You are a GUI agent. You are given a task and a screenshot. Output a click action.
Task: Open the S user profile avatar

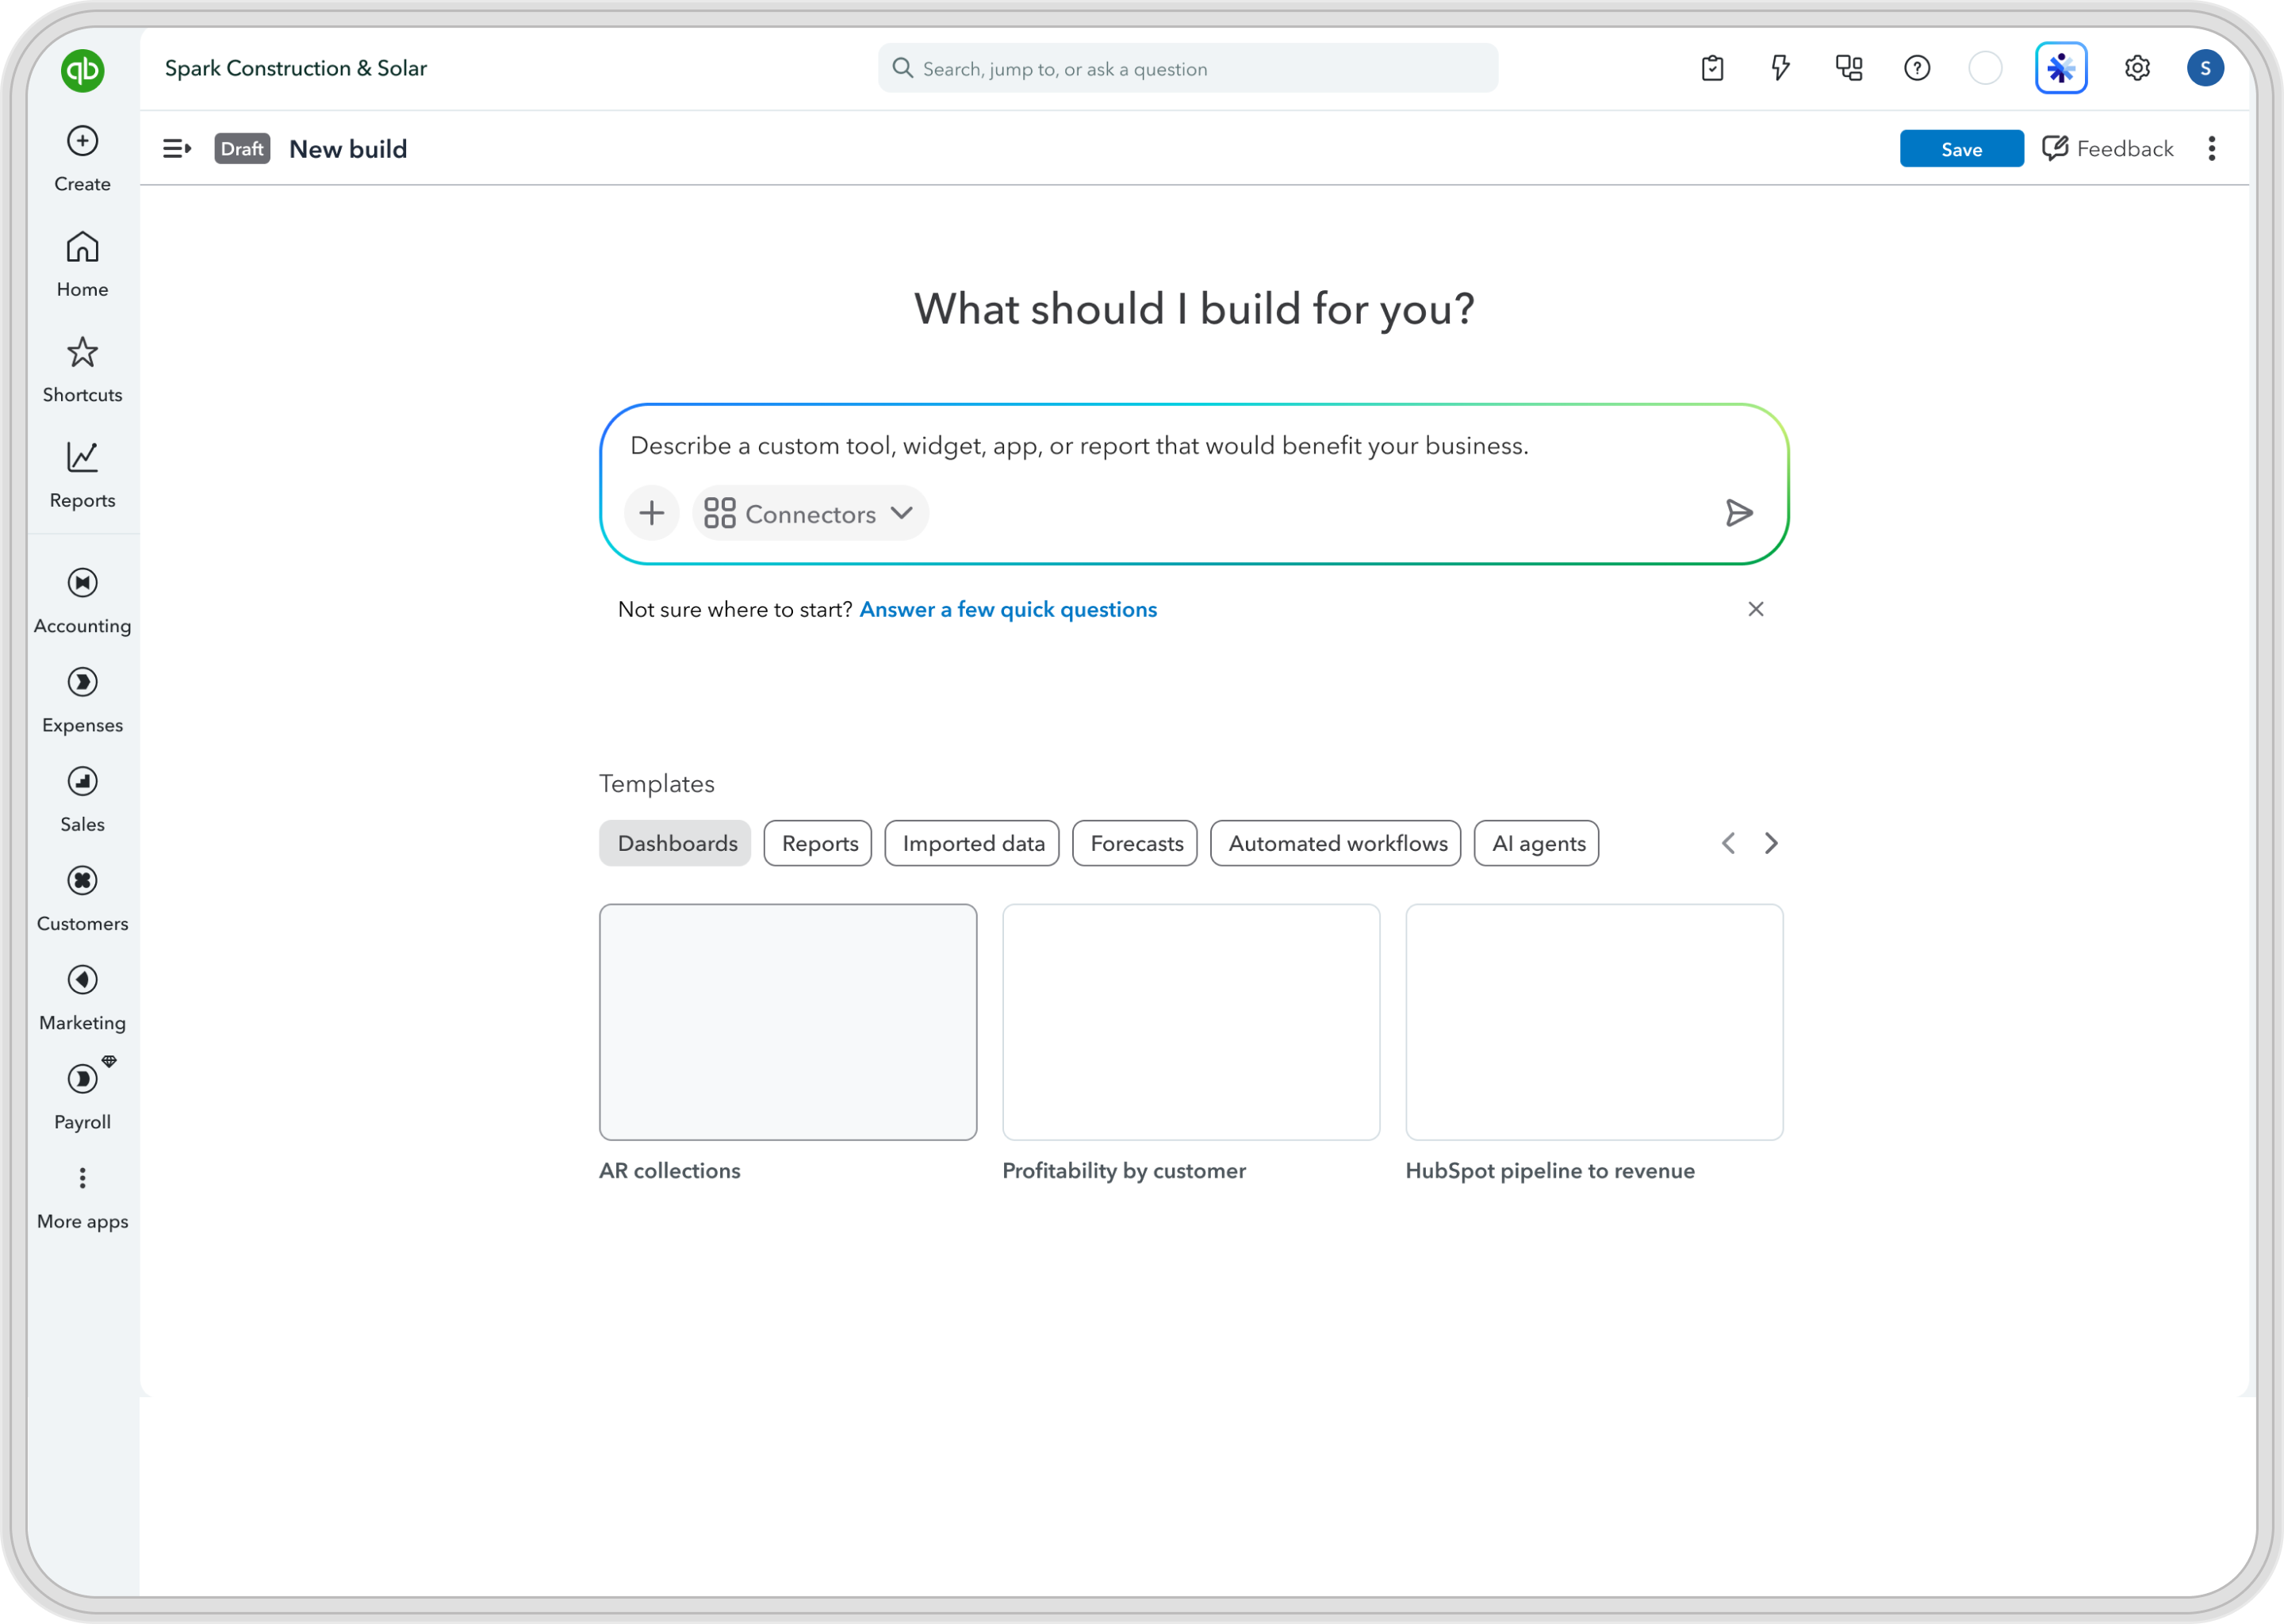tap(2205, 68)
